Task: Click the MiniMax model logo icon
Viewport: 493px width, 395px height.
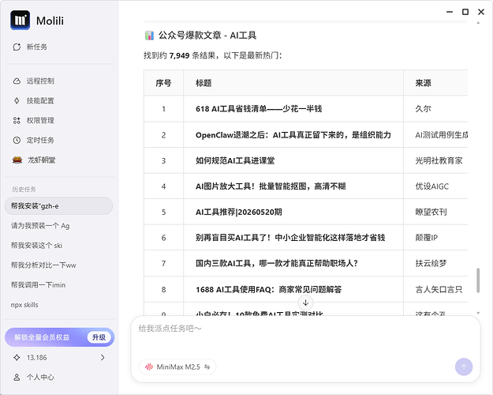Action: (149, 367)
